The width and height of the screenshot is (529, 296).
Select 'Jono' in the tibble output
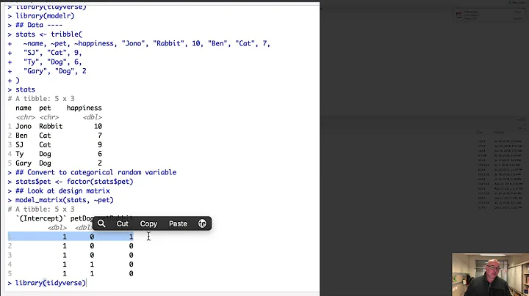tap(24, 127)
